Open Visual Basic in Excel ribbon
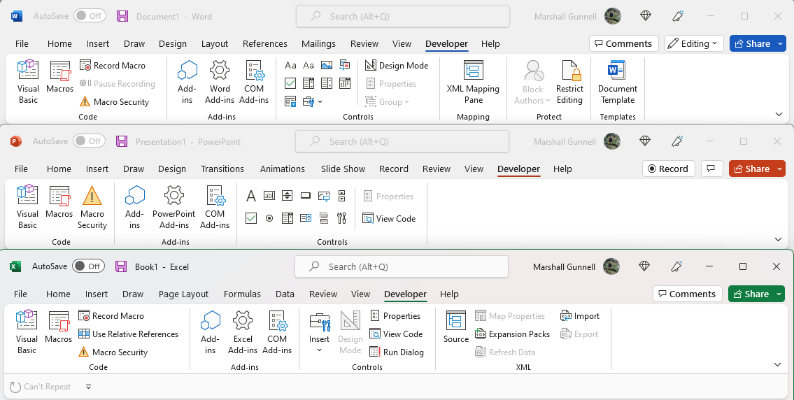This screenshot has height=400, width=794. pyautogui.click(x=27, y=332)
